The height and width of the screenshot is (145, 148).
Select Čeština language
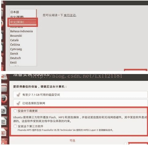(x=15, y=44)
